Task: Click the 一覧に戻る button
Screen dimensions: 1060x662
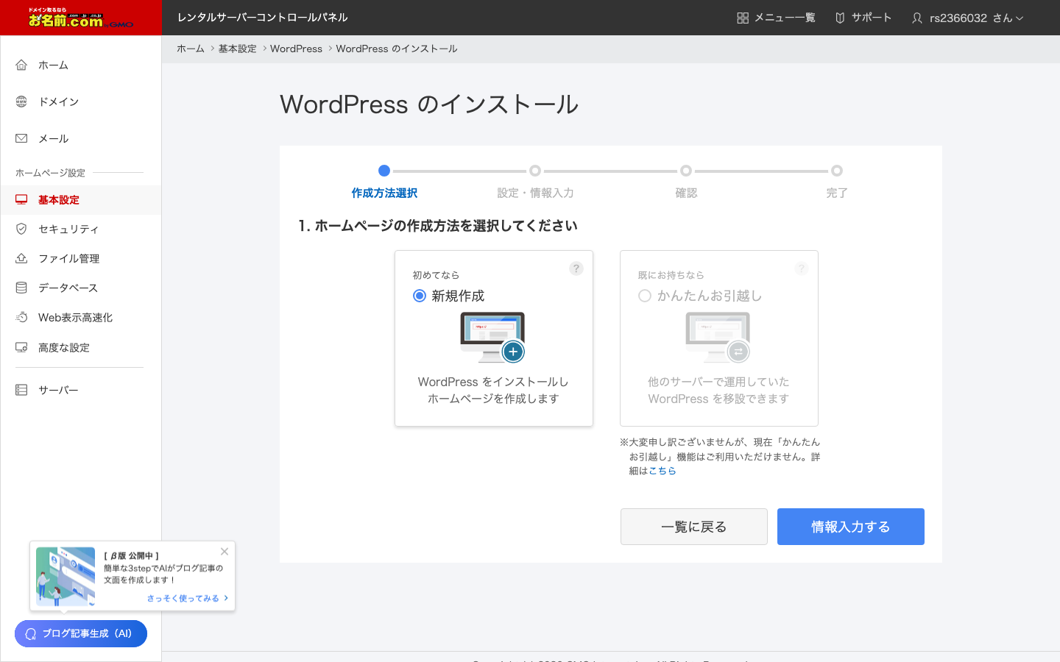Action: (694, 527)
